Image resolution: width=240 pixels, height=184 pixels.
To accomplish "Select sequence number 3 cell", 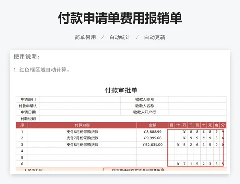I will click(22, 145).
